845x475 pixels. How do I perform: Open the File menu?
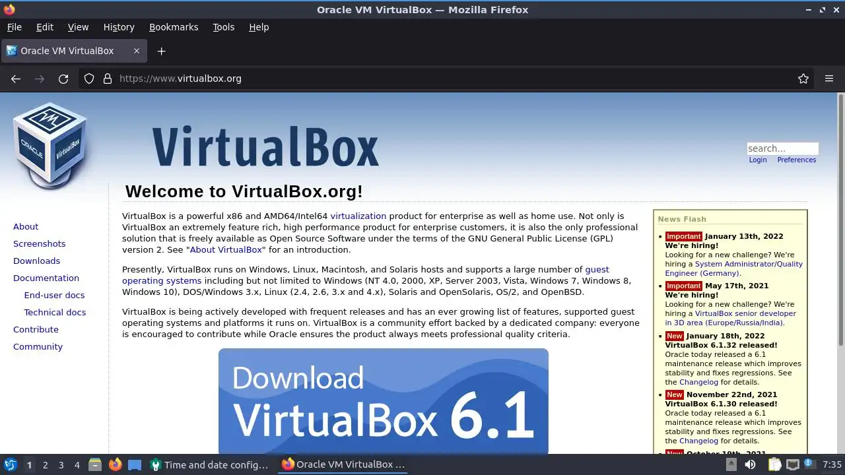(x=14, y=27)
